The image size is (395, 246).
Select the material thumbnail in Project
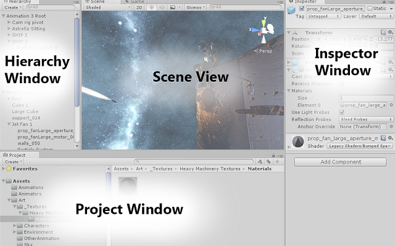128,186
